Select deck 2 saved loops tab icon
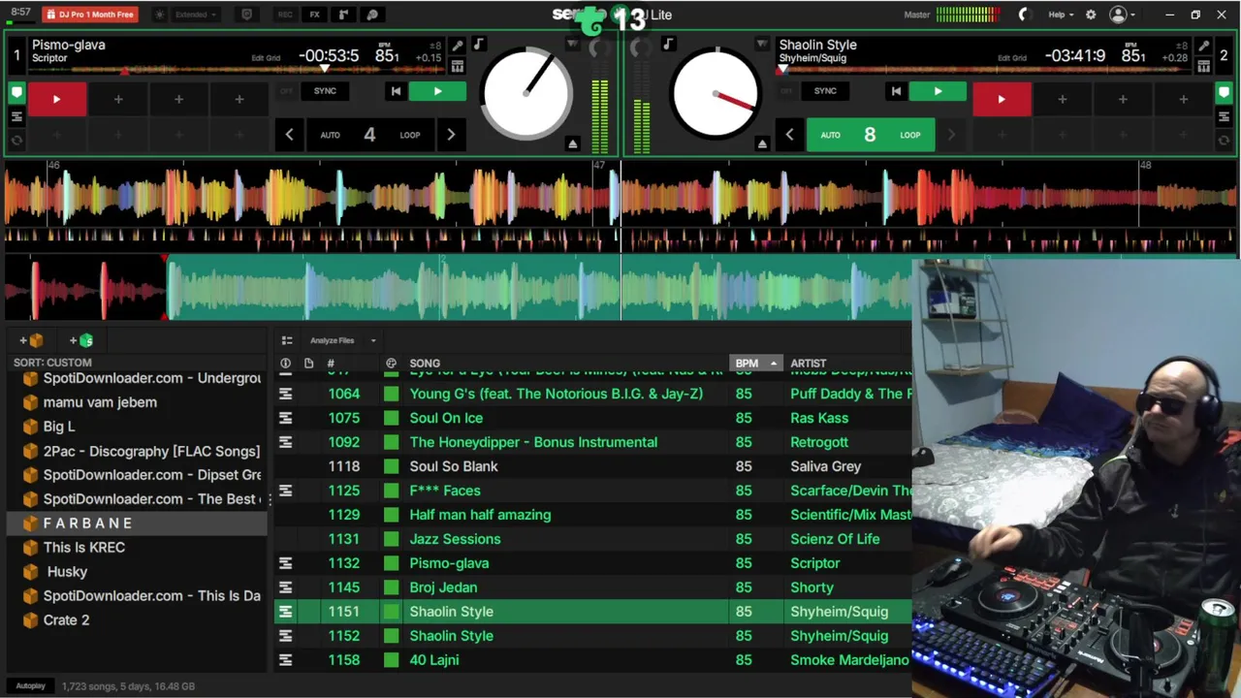1241x698 pixels. [1224, 116]
